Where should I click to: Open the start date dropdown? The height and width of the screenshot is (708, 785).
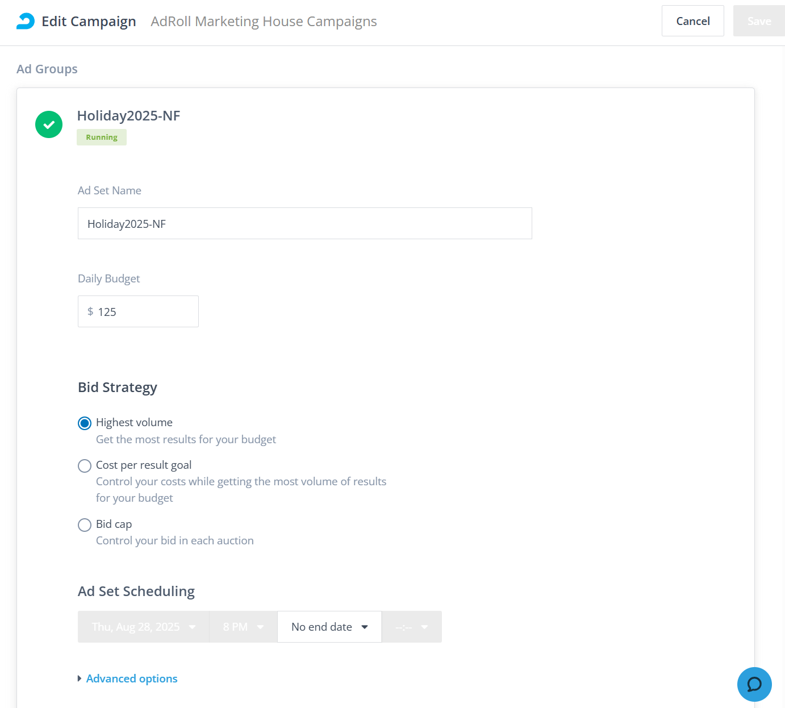pyautogui.click(x=144, y=627)
